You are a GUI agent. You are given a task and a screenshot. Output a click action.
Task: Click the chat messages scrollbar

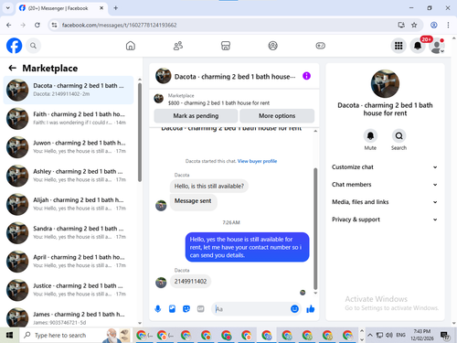[315, 229]
